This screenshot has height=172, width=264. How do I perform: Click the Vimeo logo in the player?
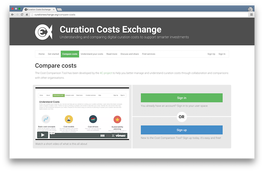(x=121, y=135)
